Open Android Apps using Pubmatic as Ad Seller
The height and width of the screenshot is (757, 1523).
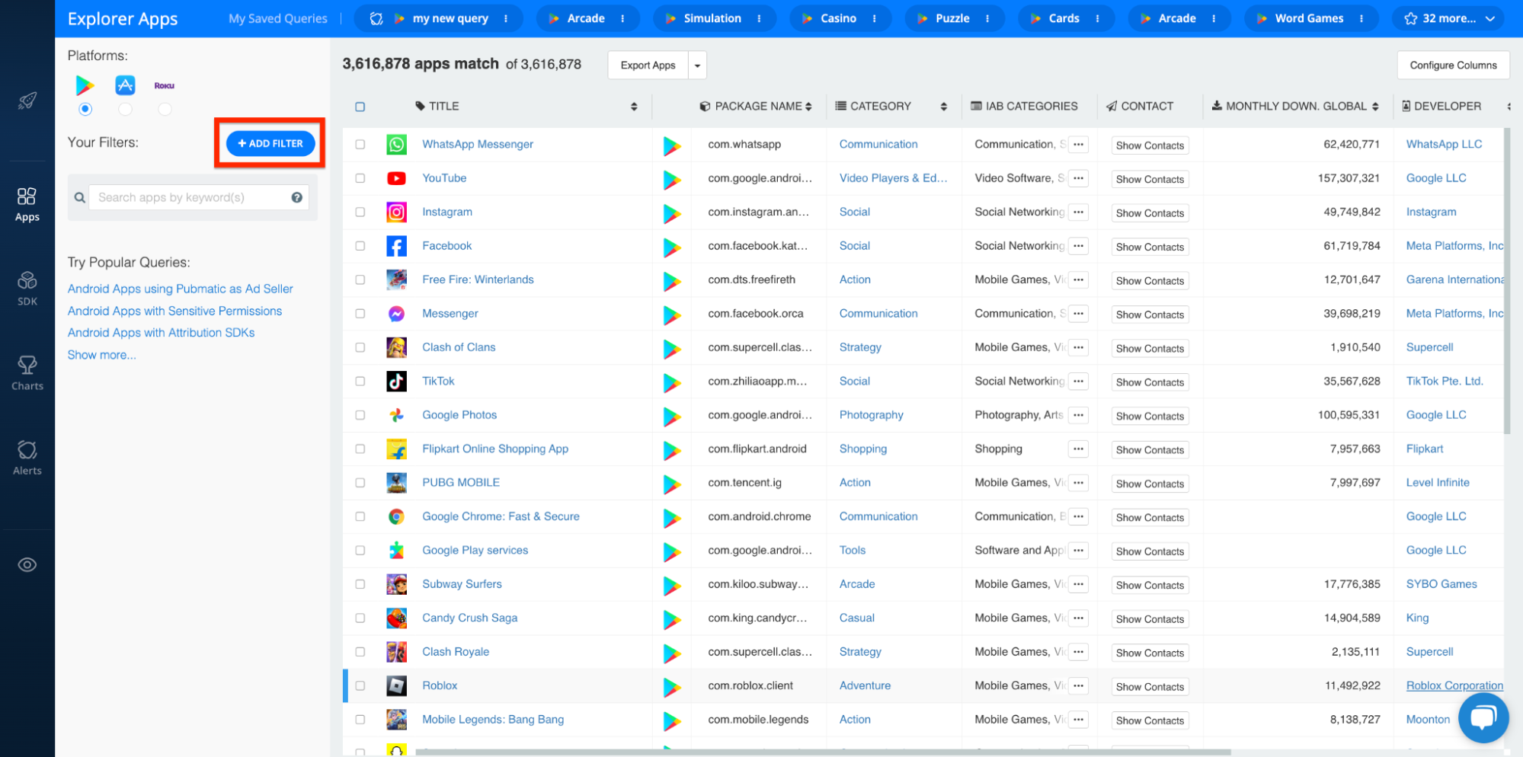click(181, 289)
